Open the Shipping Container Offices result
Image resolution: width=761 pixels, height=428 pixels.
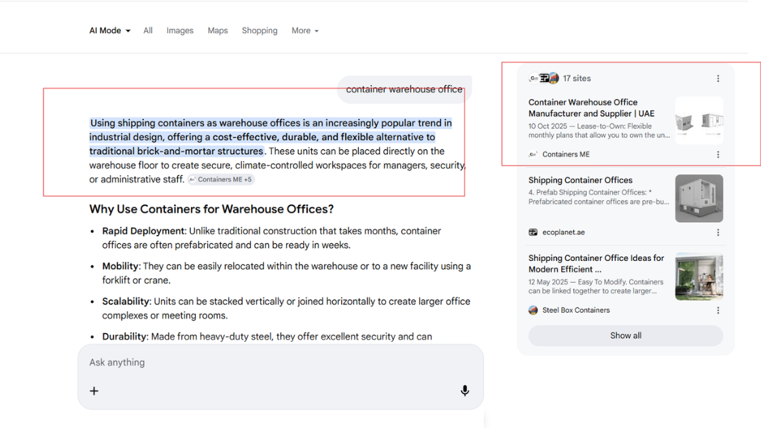point(580,180)
